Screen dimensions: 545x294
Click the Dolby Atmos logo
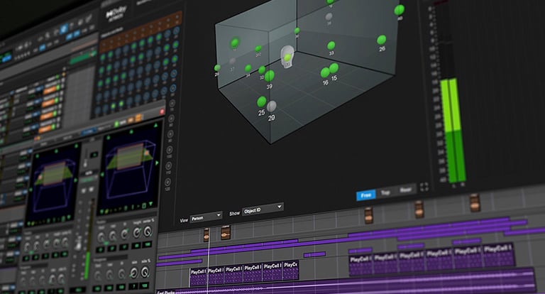(x=116, y=14)
